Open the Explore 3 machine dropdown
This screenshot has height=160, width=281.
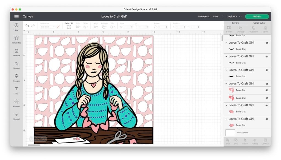234,16
